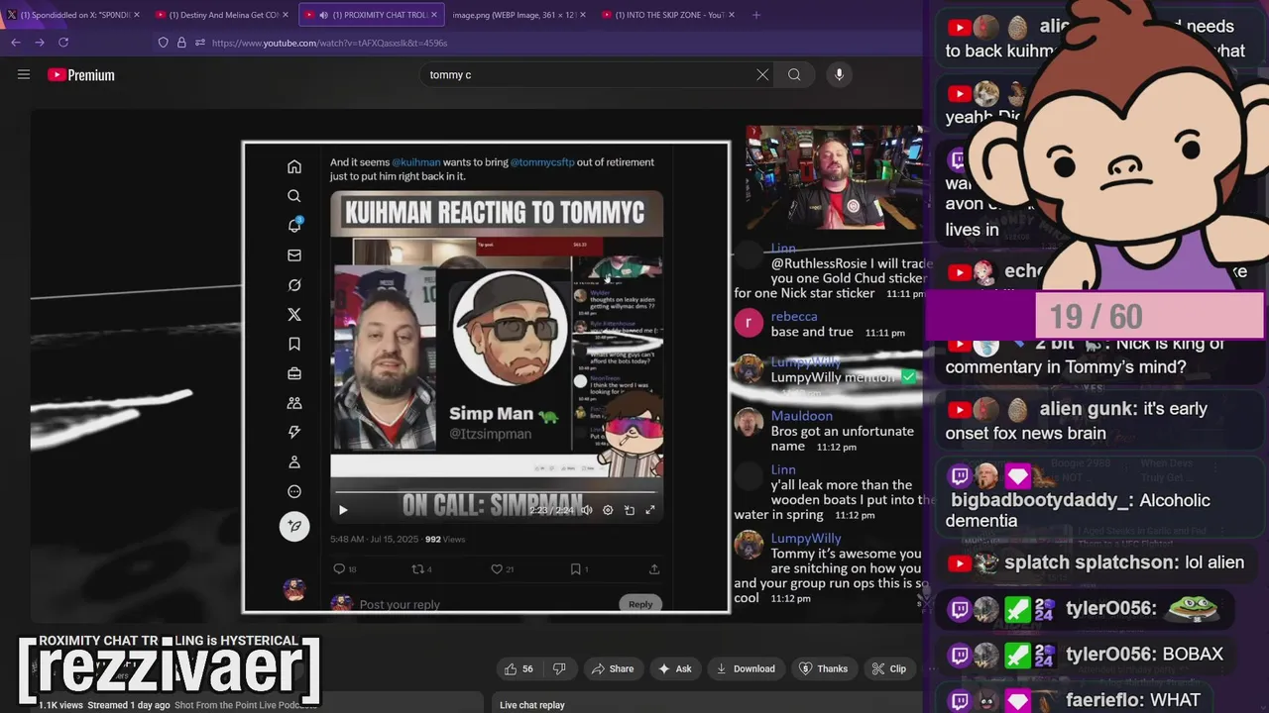Click the Reply button on X post
This screenshot has height=713, width=1269.
[640, 604]
